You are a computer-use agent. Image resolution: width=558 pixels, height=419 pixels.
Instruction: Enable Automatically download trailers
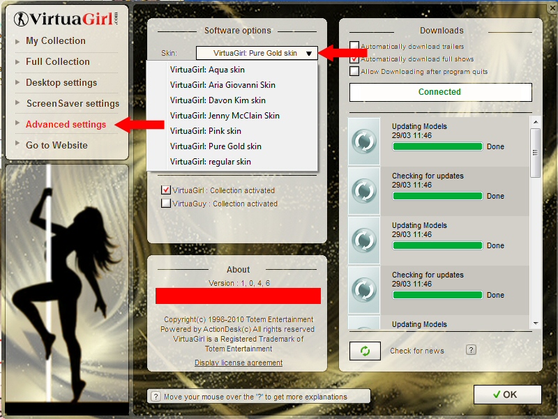(x=354, y=46)
